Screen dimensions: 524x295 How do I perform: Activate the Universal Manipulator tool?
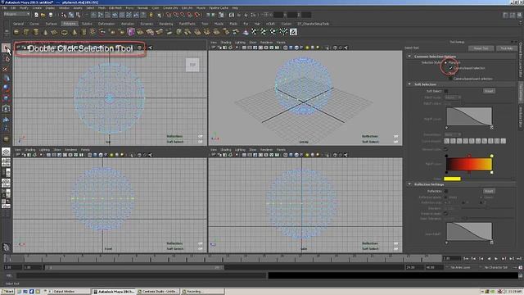click(6, 109)
